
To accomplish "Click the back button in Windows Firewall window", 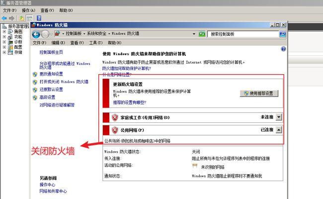I will pyautogui.click(x=36, y=34).
